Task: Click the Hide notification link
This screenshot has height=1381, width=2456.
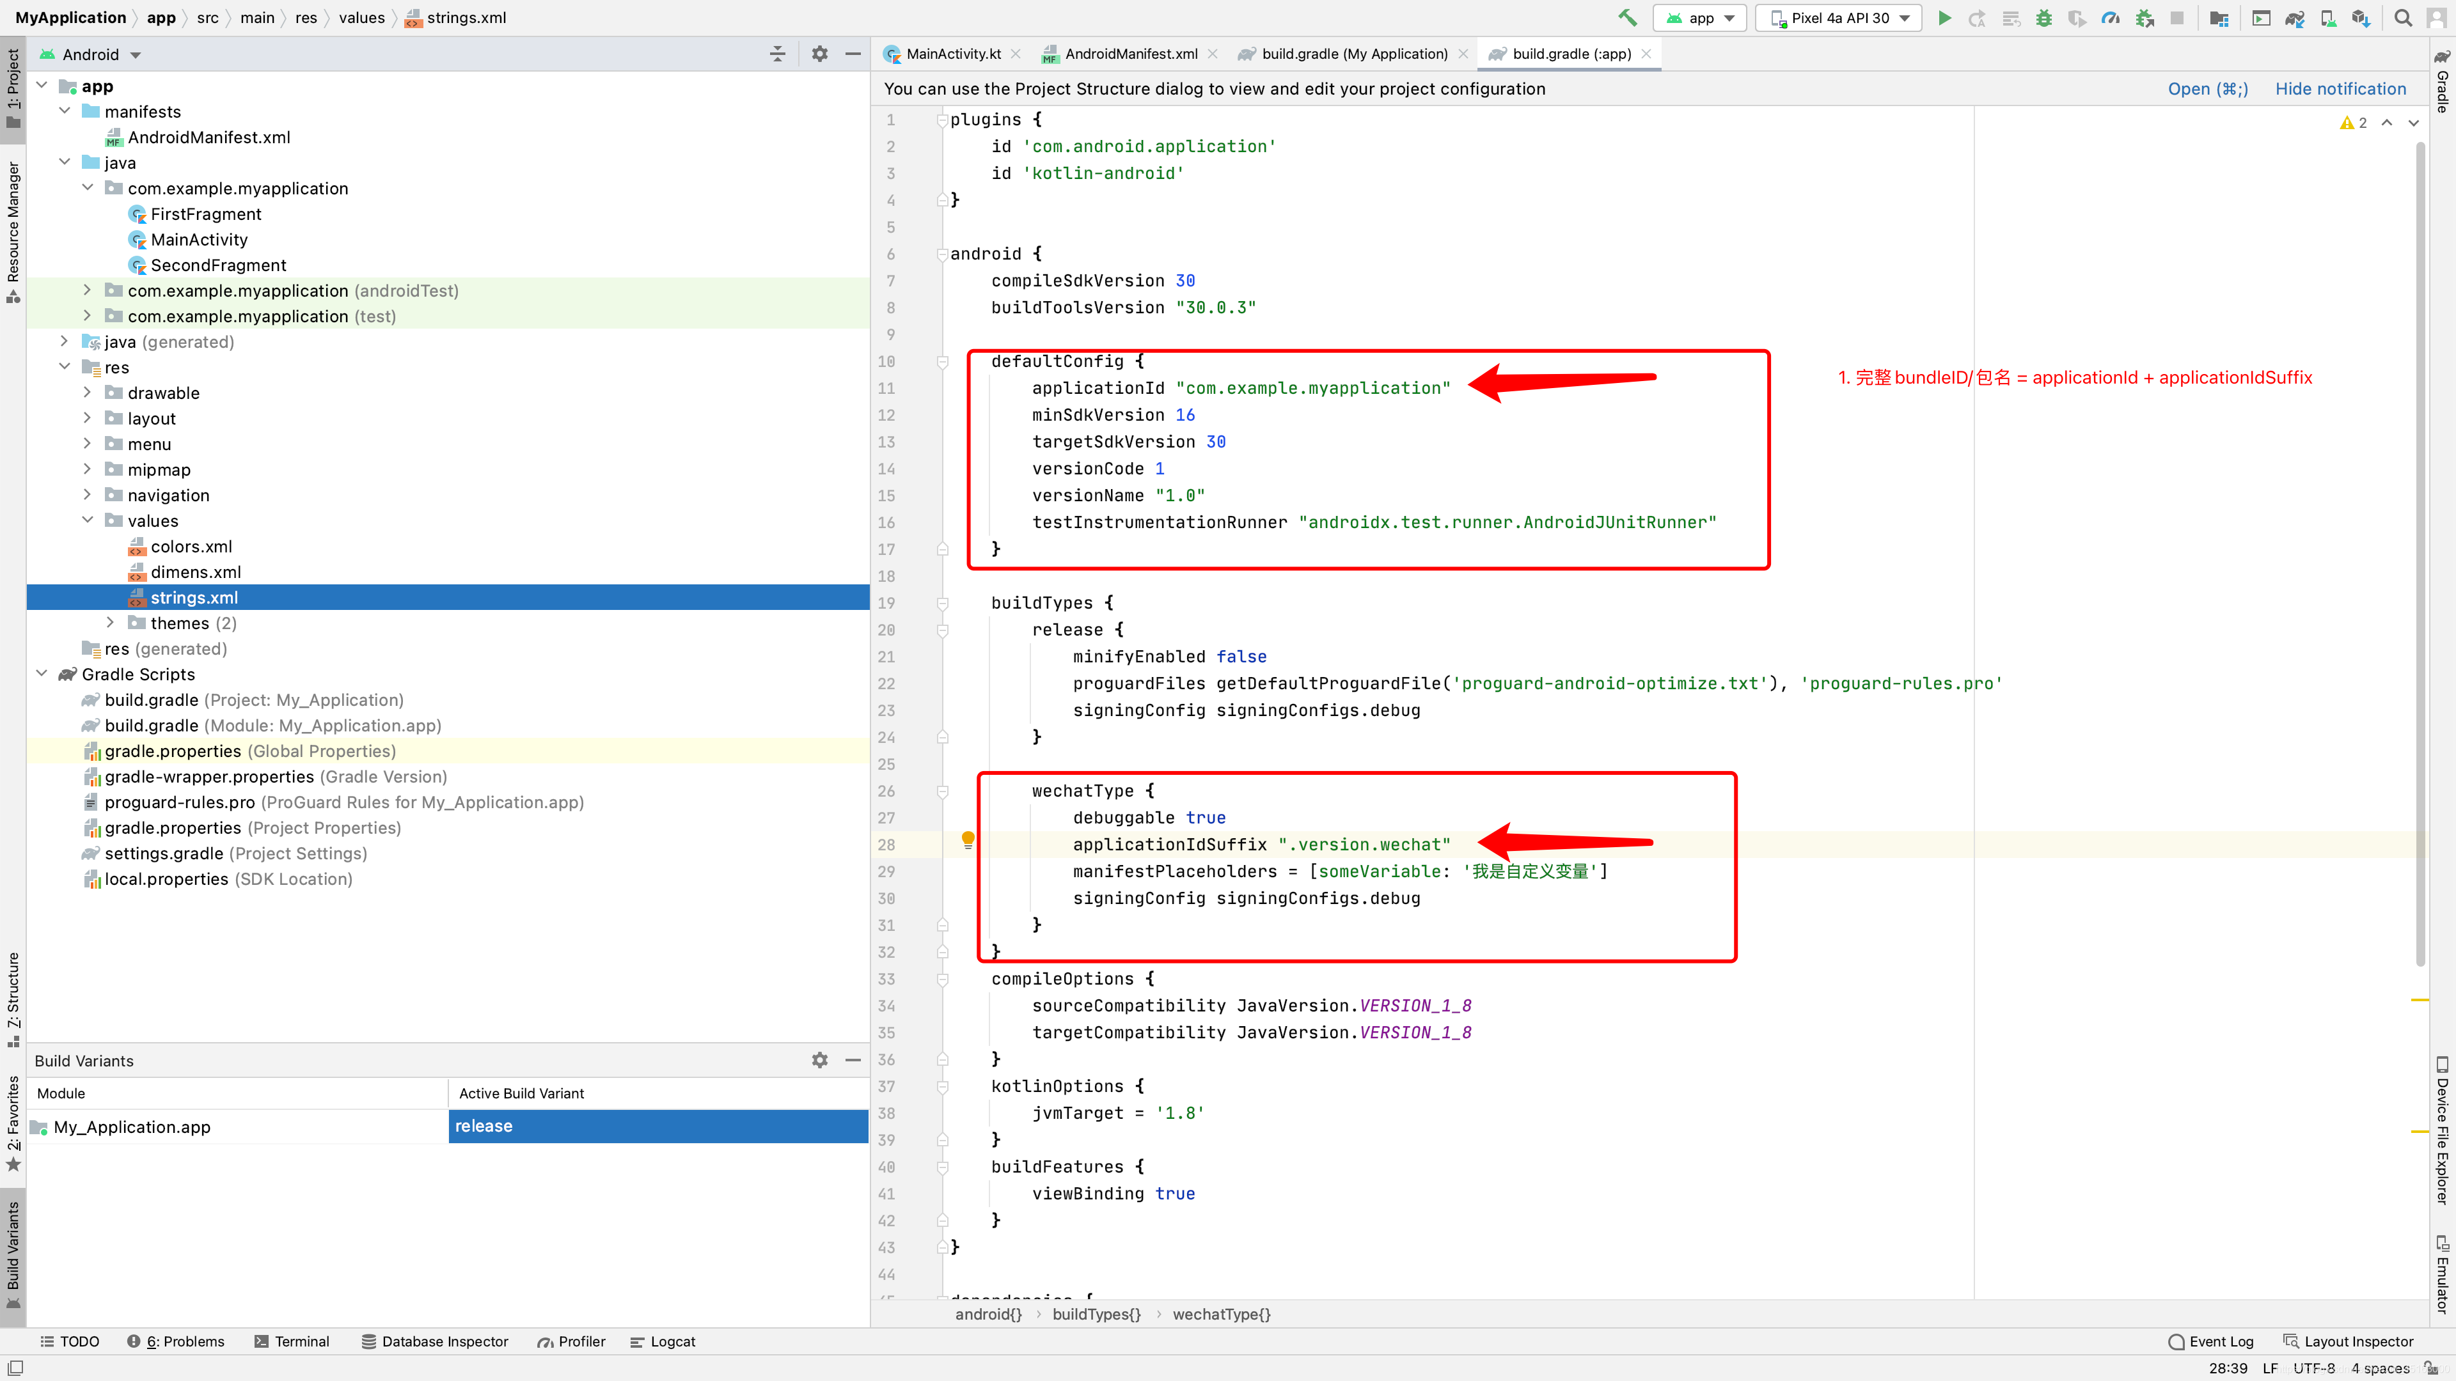Action: coord(2341,89)
